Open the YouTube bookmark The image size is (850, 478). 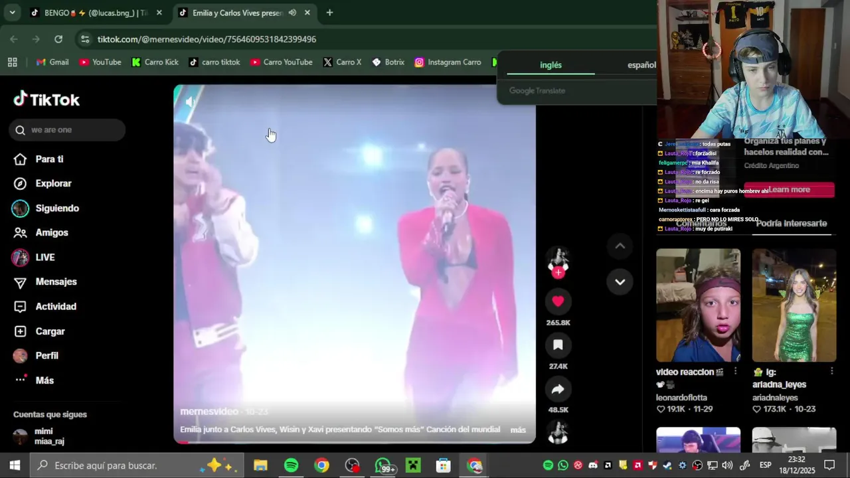click(100, 62)
